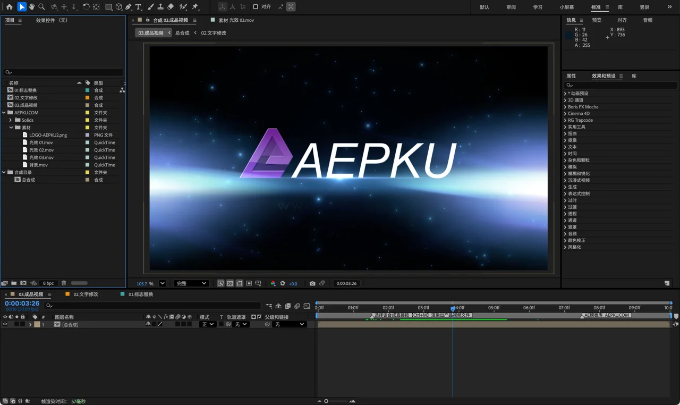680x405 pixels.
Task: Select the Type text tool
Action: click(x=139, y=7)
